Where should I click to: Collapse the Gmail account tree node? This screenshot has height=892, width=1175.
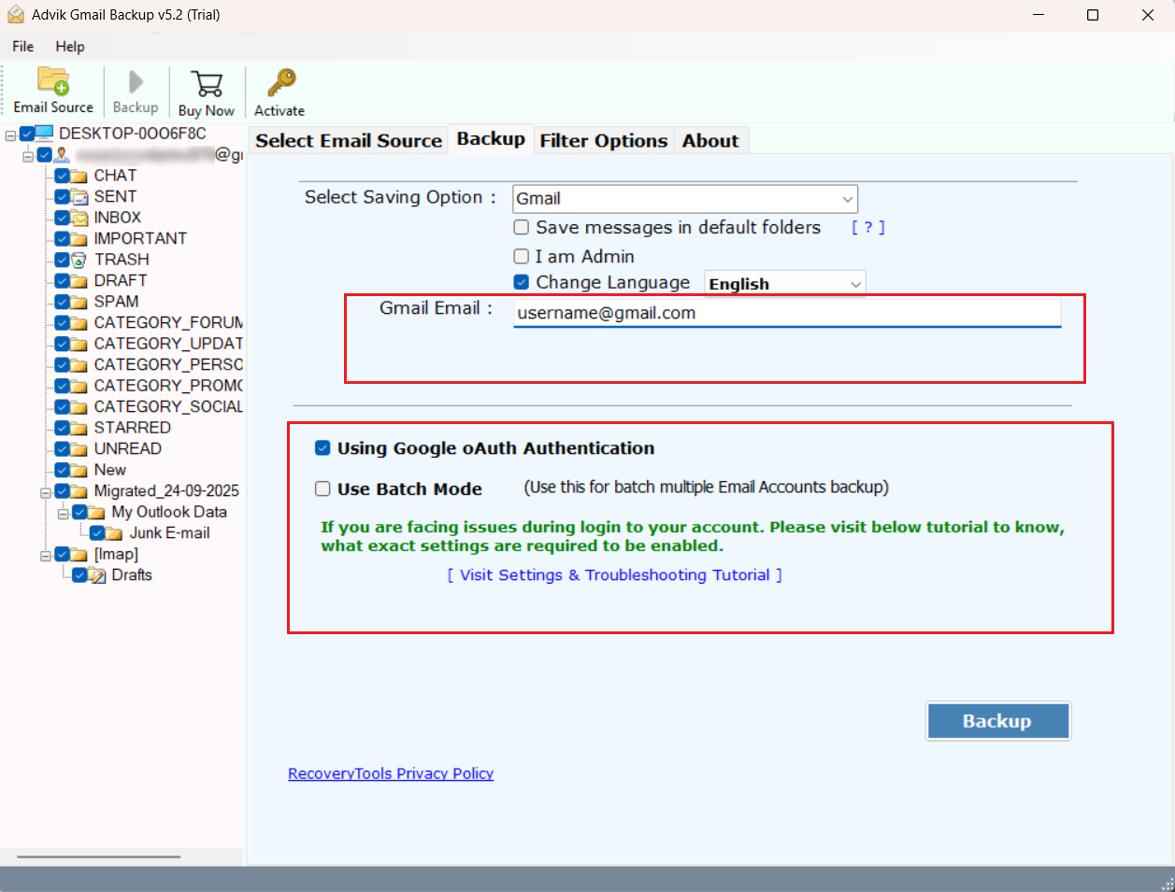pos(28,156)
